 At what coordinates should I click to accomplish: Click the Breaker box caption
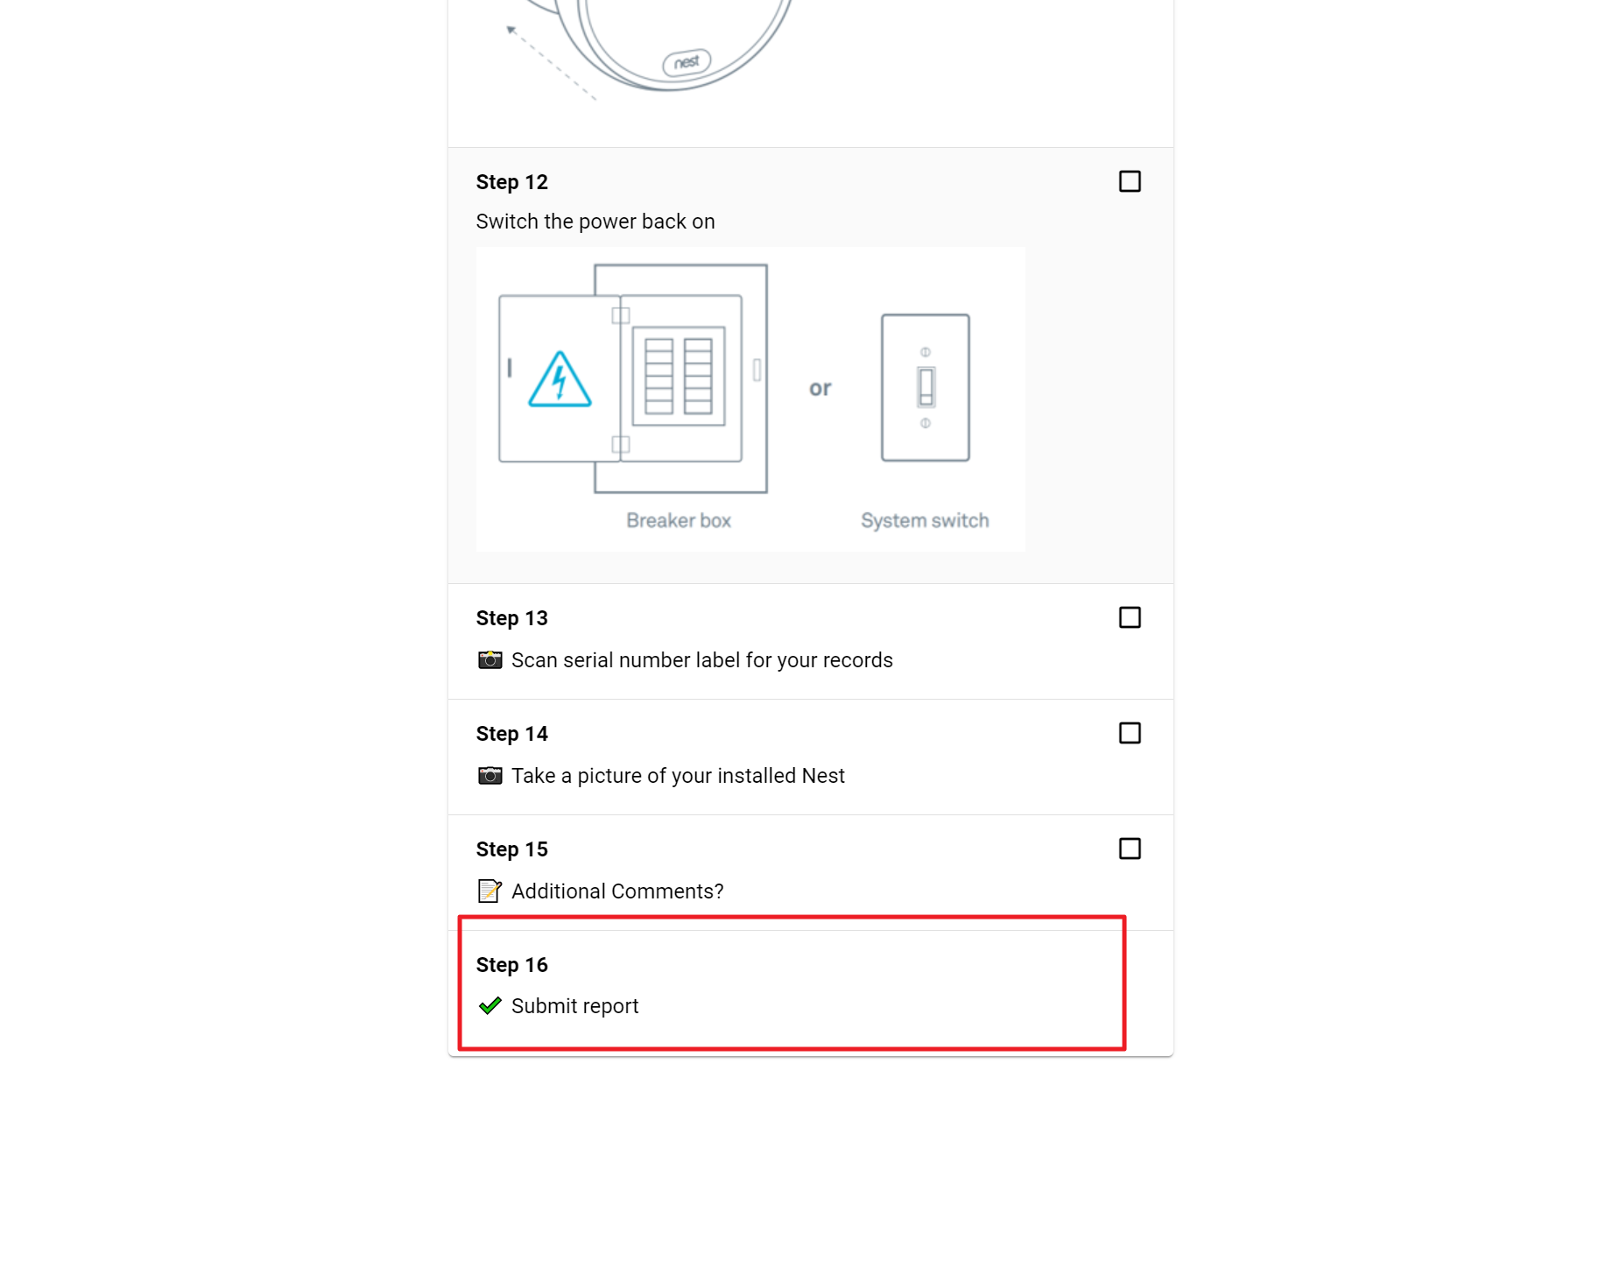click(679, 520)
